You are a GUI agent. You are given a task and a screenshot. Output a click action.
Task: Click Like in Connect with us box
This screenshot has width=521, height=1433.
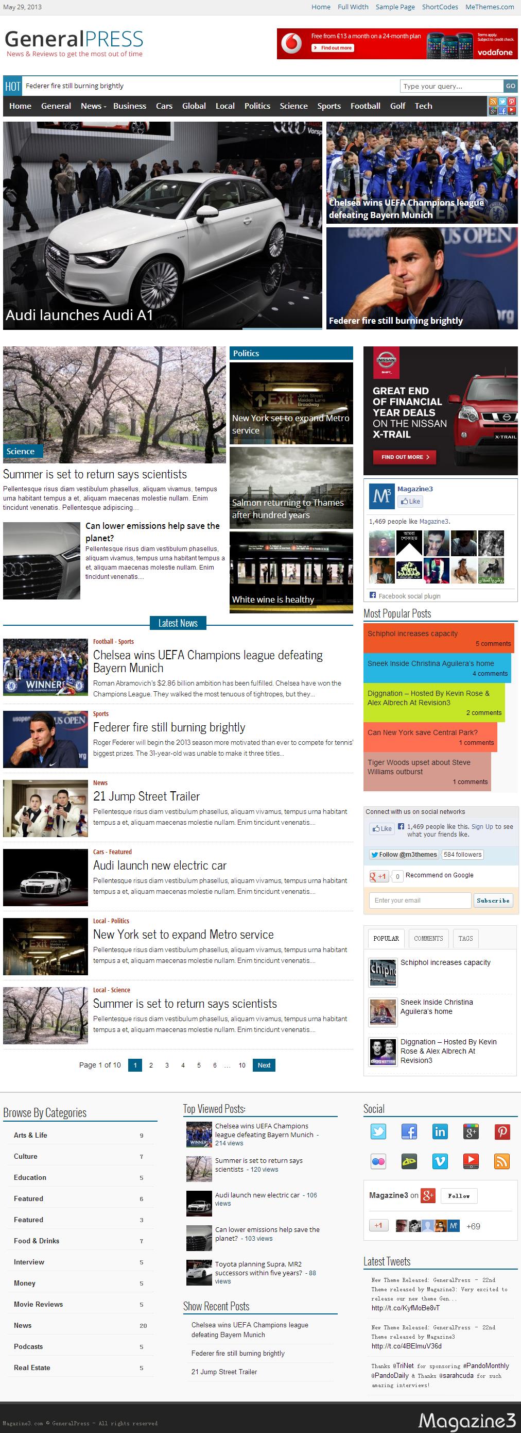point(382,828)
